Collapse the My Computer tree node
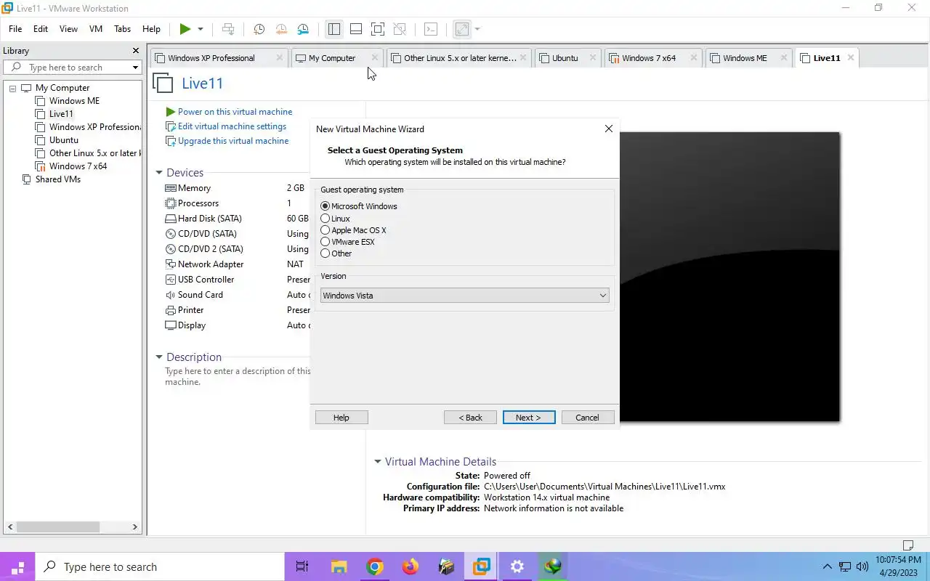The height and width of the screenshot is (581, 930). tap(12, 88)
